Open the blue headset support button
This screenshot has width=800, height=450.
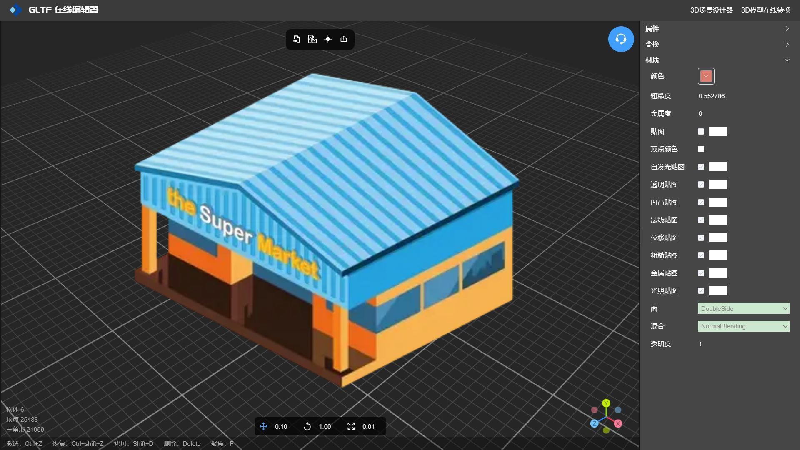621,39
